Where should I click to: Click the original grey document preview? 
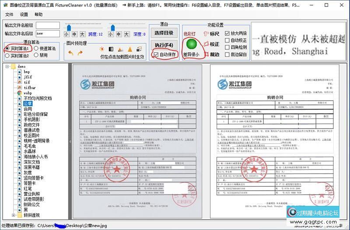(x=137, y=141)
